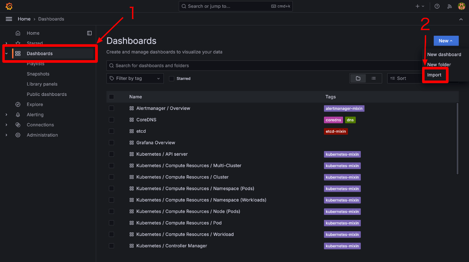Image resolution: width=469 pixels, height=262 pixels.
Task: Open Playlists in the sidebar
Action: [36, 64]
